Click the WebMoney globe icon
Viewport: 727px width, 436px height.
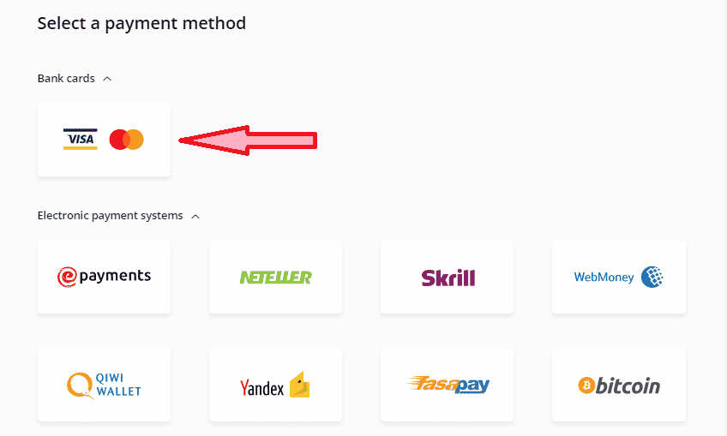point(652,277)
